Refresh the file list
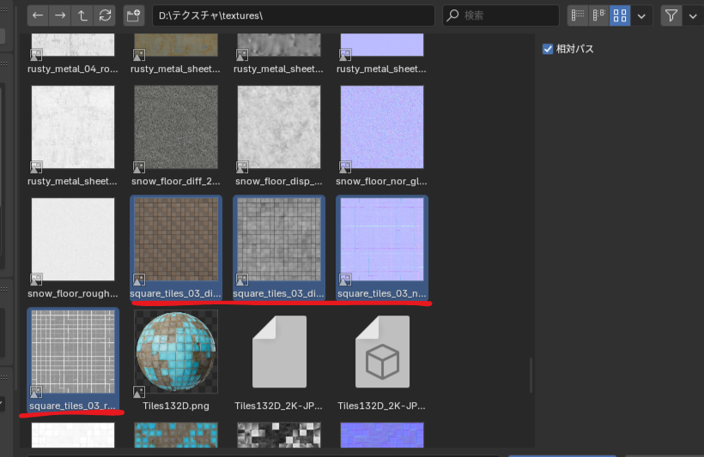The height and width of the screenshot is (457, 704). point(105,15)
